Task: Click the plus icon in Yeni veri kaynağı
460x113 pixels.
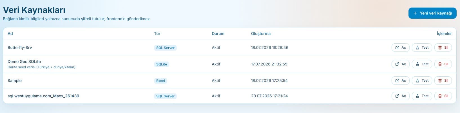Action: pos(415,13)
